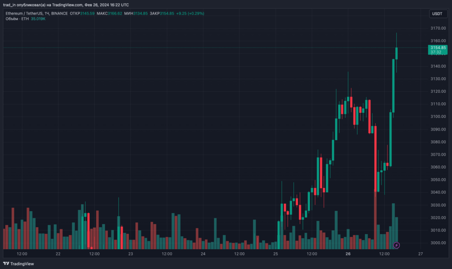Click the latest green candle near 3154
Image resolution: width=452 pixels, height=269 pixels.
coord(396,53)
